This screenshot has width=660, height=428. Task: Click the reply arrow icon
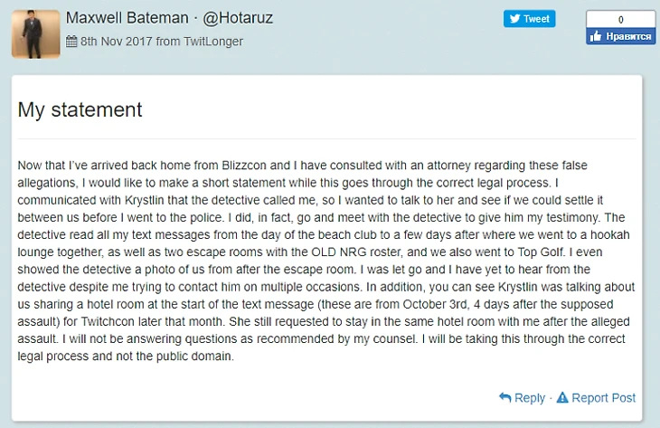504,397
